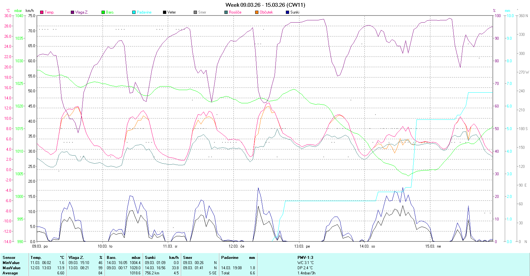Viewport: 530px width, 276px height.
Task: Click the MaxValue row label
Action: pos(11,268)
